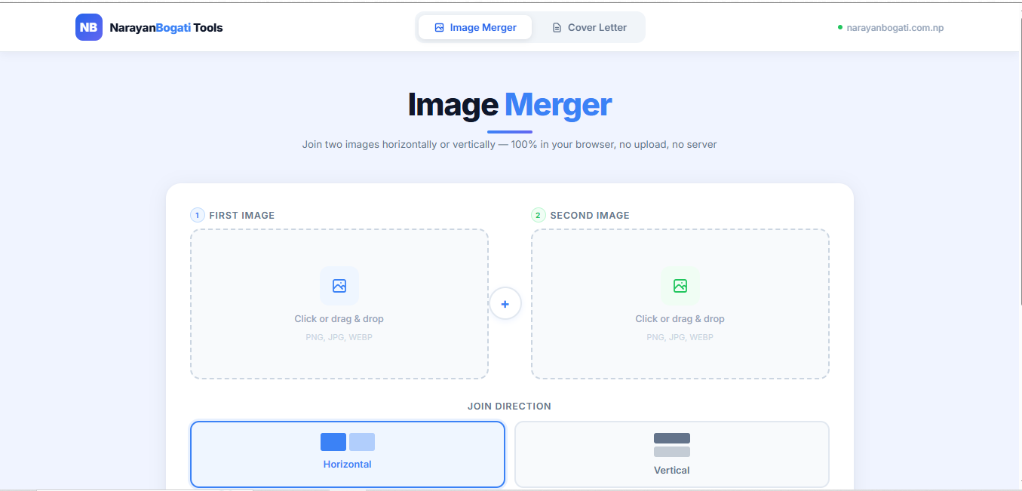The width and height of the screenshot is (1022, 491).
Task: Click the NarayanBogati Tools brand name
Action: pos(166,28)
